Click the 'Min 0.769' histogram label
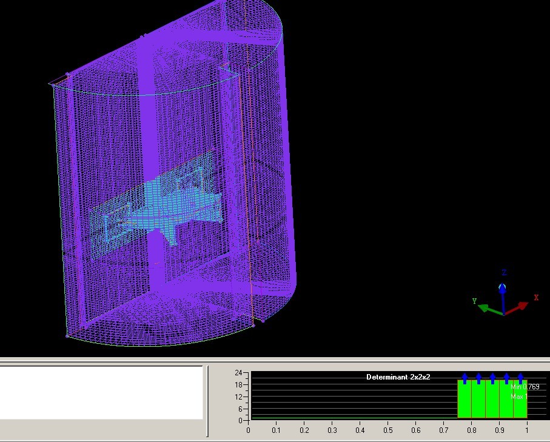Image resolution: width=550 pixels, height=442 pixels. (x=525, y=387)
